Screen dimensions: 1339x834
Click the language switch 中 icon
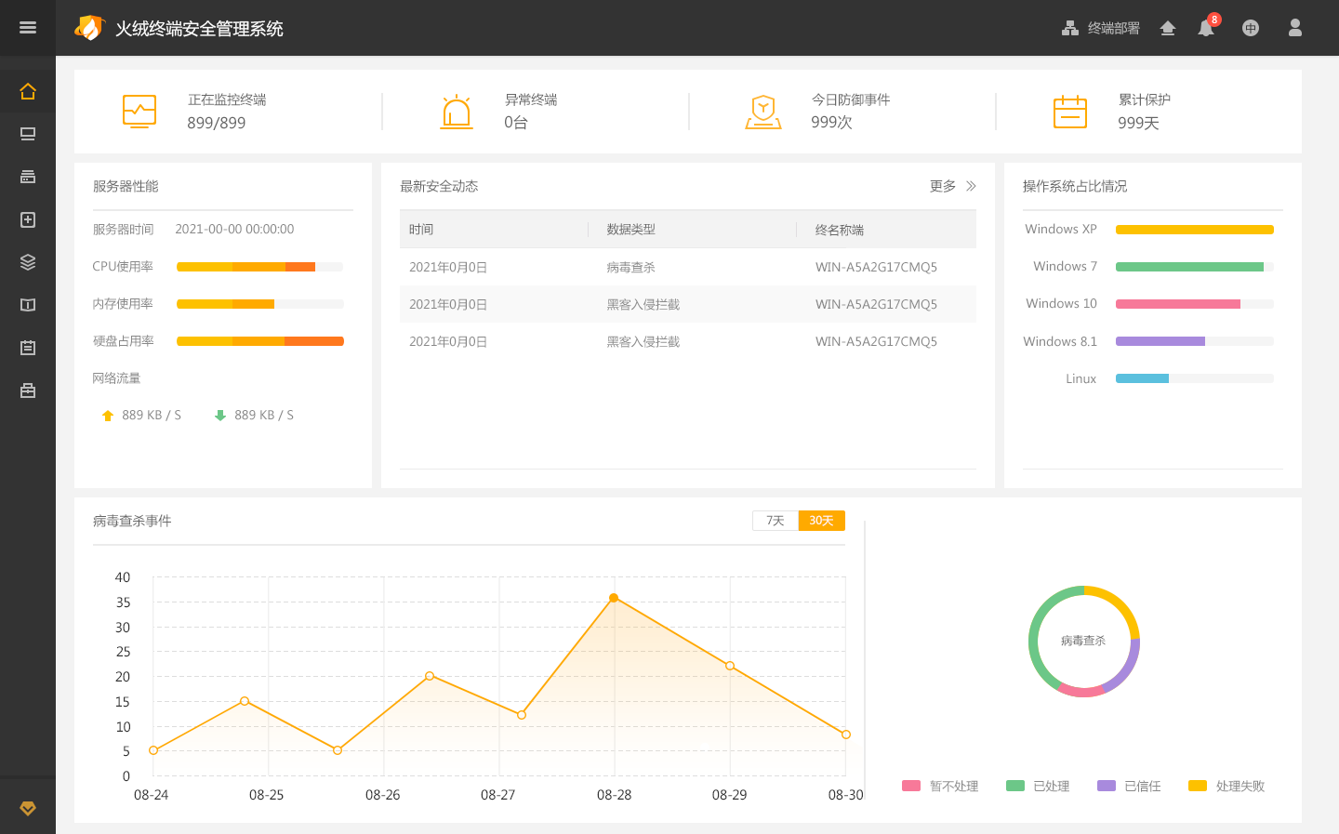(1251, 28)
